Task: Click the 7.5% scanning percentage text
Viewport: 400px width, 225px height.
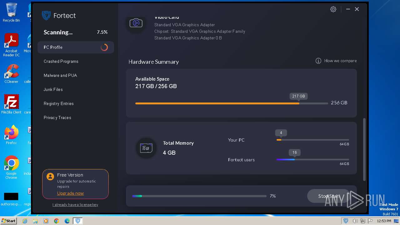Action: pyautogui.click(x=102, y=32)
